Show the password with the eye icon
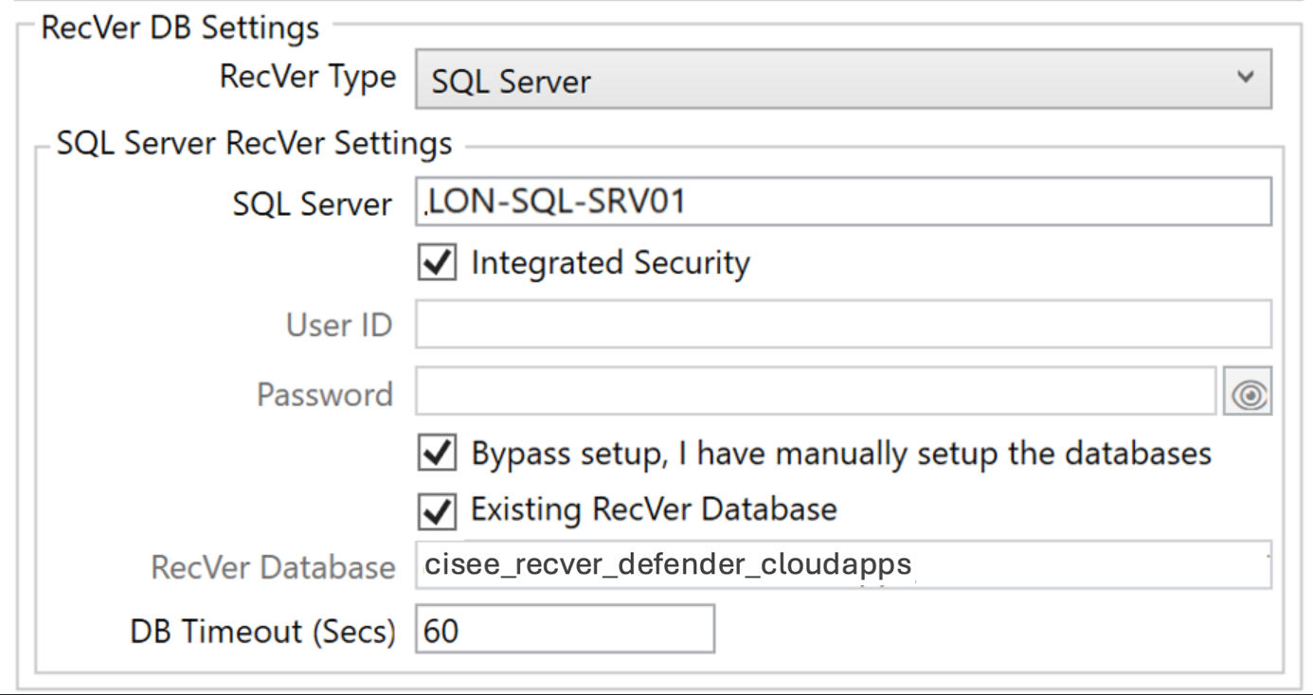The height and width of the screenshot is (695, 1313). tap(1248, 392)
